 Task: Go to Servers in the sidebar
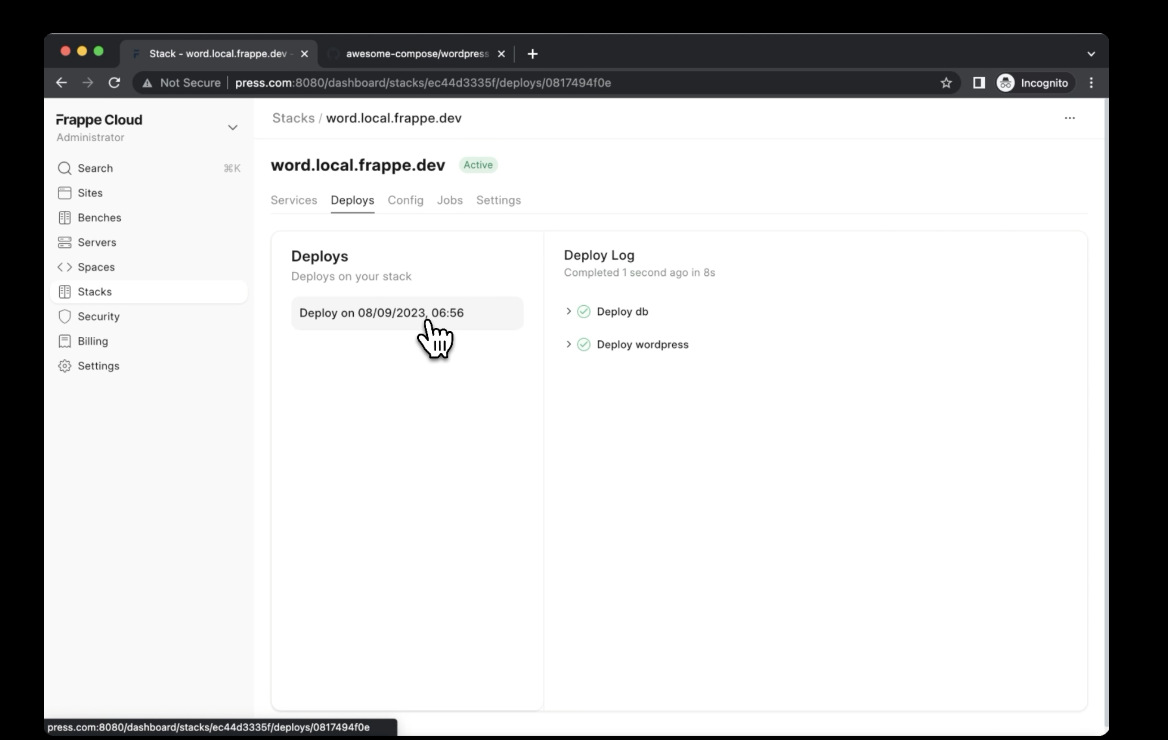coord(148,242)
